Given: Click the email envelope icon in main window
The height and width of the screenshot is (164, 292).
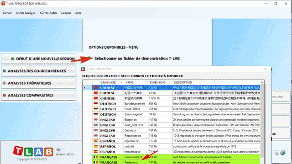Looking at the screenshot, I should click(276, 153).
